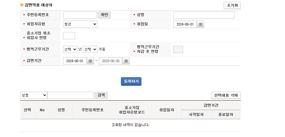Focus the search keyword text box

tap(70, 95)
